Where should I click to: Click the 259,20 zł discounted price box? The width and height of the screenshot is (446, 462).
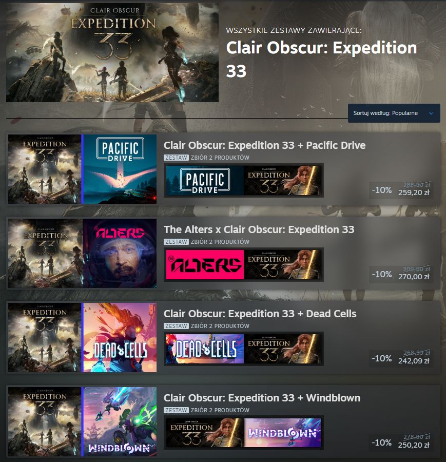click(x=401, y=190)
